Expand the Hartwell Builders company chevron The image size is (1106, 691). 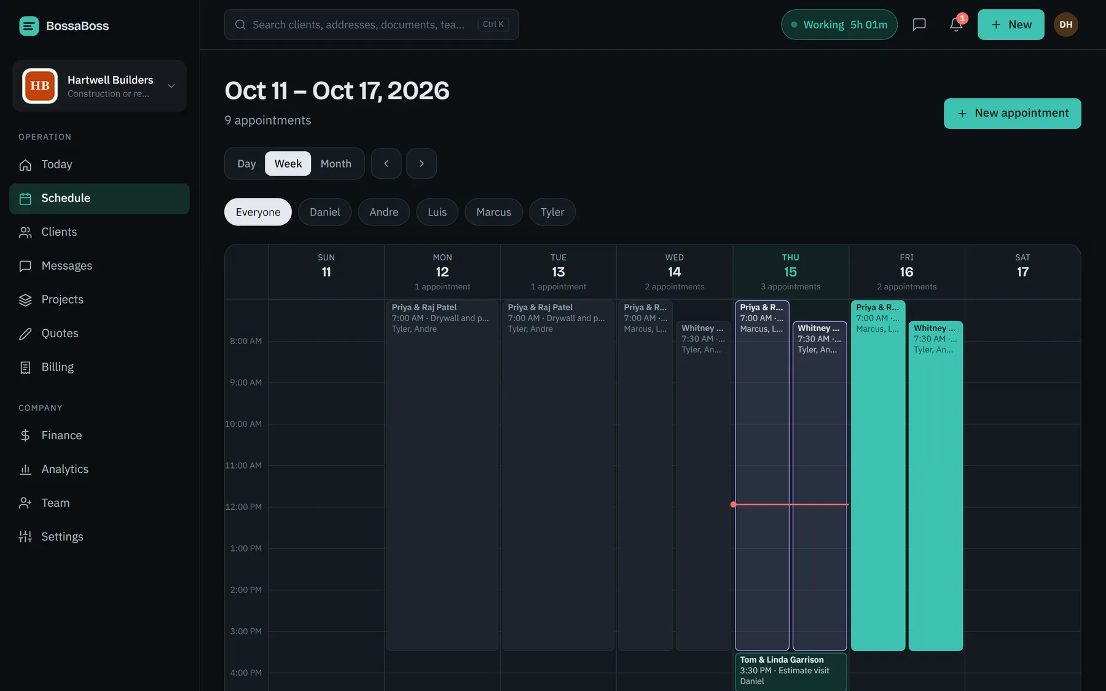coord(171,86)
